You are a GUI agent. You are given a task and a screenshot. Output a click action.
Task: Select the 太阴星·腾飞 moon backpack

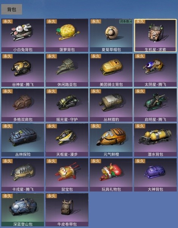155,70
